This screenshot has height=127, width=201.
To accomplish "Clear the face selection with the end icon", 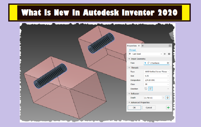I will [x=168, y=63].
